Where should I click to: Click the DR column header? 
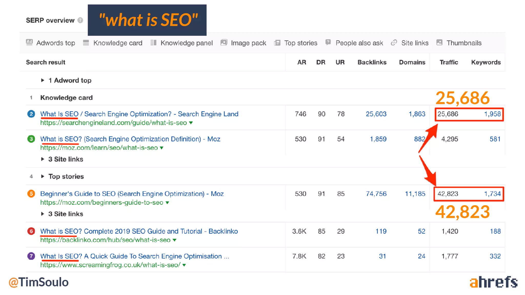point(321,62)
